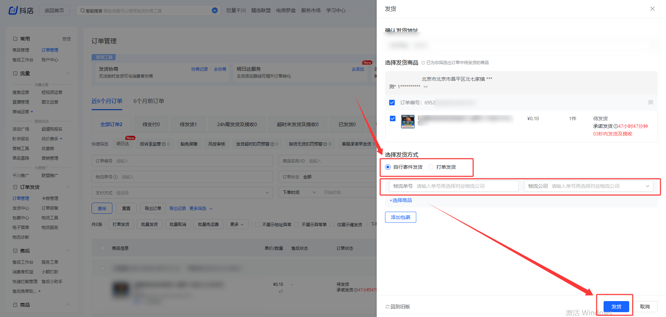
Task: Switch to the 6个月前订单 tab
Action: (x=149, y=101)
